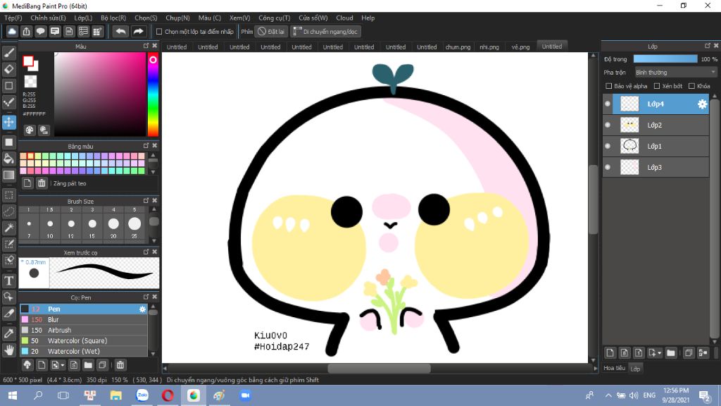
Task: Open the 'Bộ lọc(R)' menu
Action: tap(113, 18)
